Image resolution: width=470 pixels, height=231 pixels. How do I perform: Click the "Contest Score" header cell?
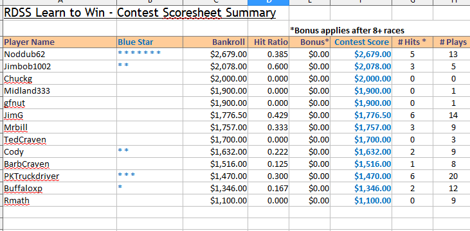click(361, 42)
